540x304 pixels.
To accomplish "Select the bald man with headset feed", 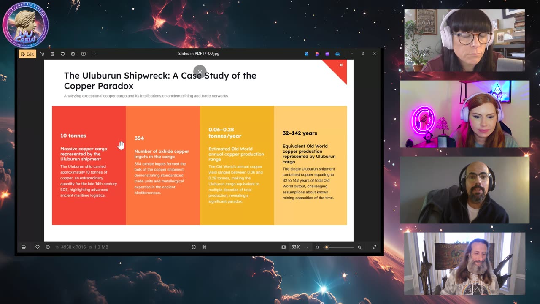I will 464,190.
